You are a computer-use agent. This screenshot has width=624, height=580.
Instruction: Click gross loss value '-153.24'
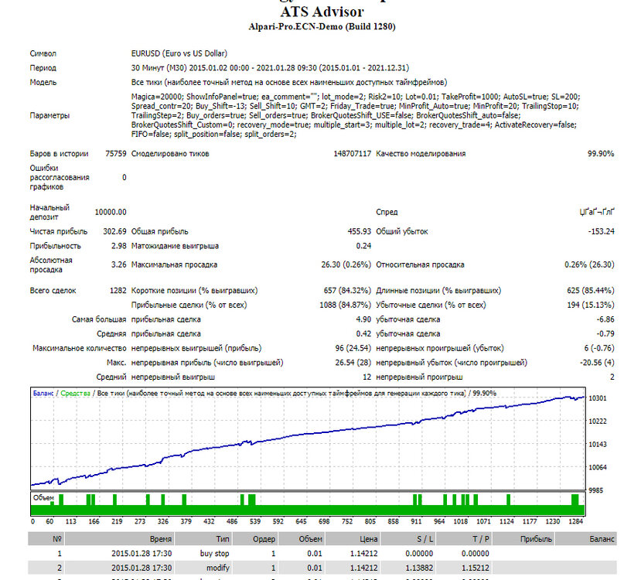pyautogui.click(x=602, y=231)
